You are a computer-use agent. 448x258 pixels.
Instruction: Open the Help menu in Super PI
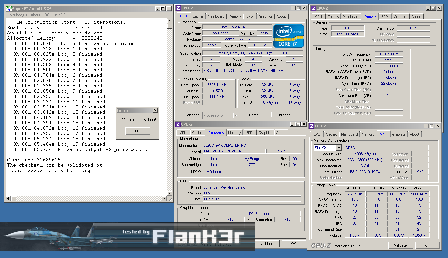(x=59, y=15)
